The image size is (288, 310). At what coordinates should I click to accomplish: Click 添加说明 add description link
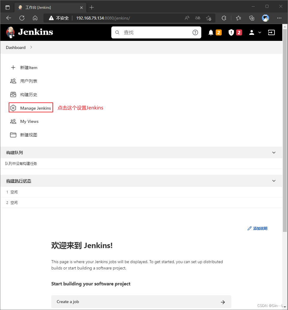coord(260,229)
